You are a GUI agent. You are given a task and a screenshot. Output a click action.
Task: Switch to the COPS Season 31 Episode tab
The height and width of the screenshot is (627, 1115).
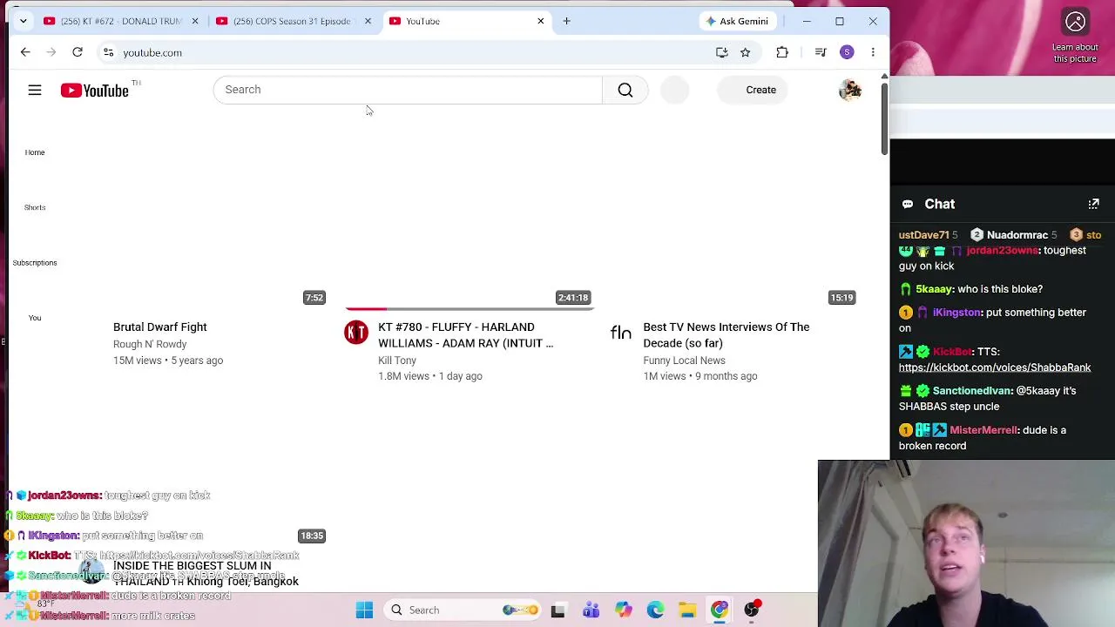(294, 21)
